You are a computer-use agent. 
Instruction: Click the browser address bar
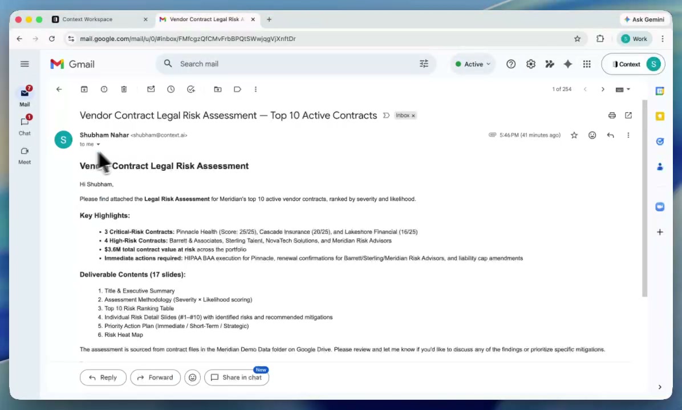(326, 39)
